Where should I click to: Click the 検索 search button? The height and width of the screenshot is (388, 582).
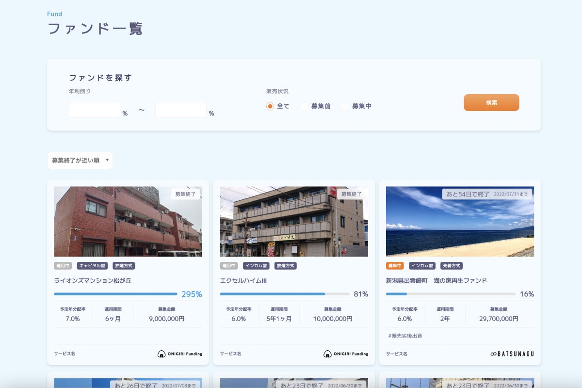point(491,102)
